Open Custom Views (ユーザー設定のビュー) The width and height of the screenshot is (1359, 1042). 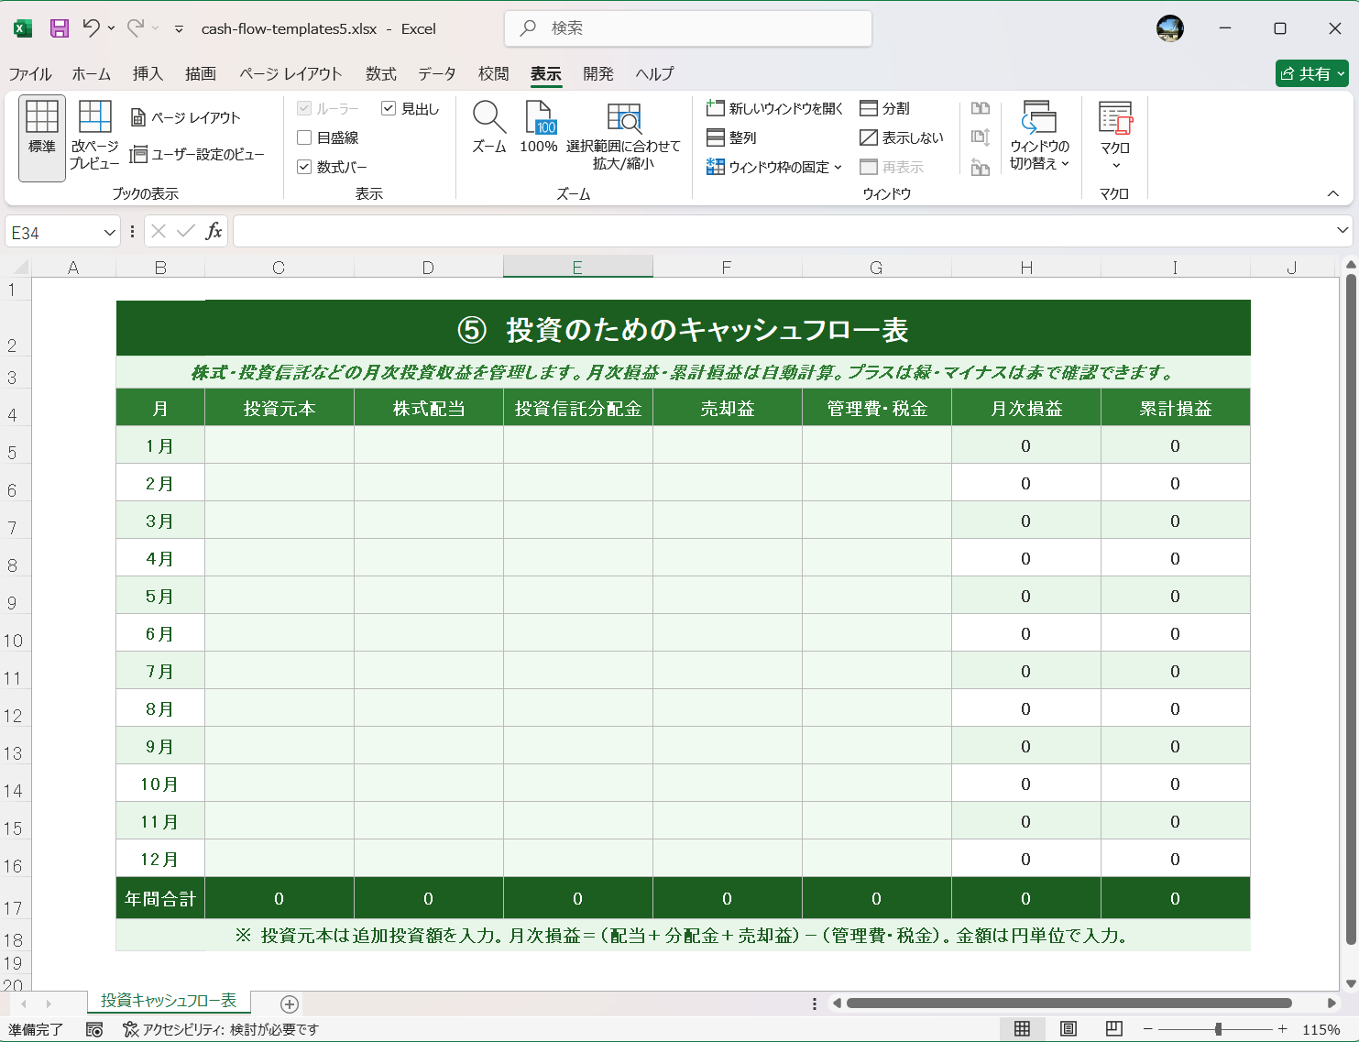tap(197, 154)
